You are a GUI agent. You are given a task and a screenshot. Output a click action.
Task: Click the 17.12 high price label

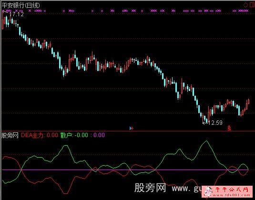tap(17, 14)
